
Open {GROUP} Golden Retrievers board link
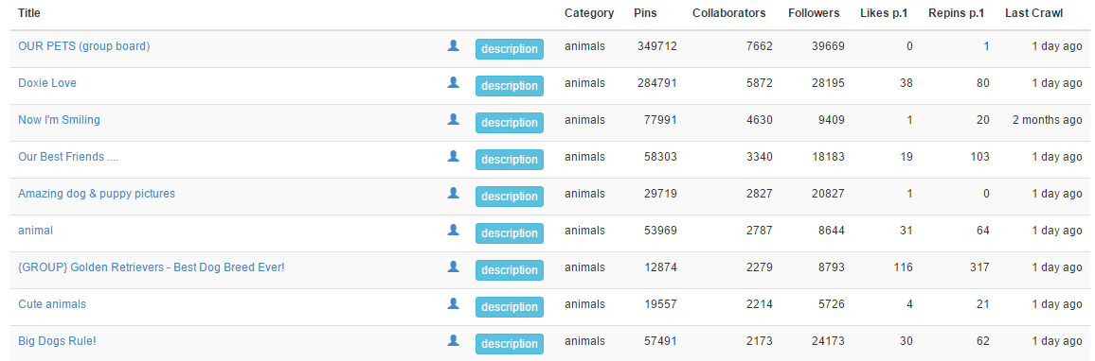(152, 266)
